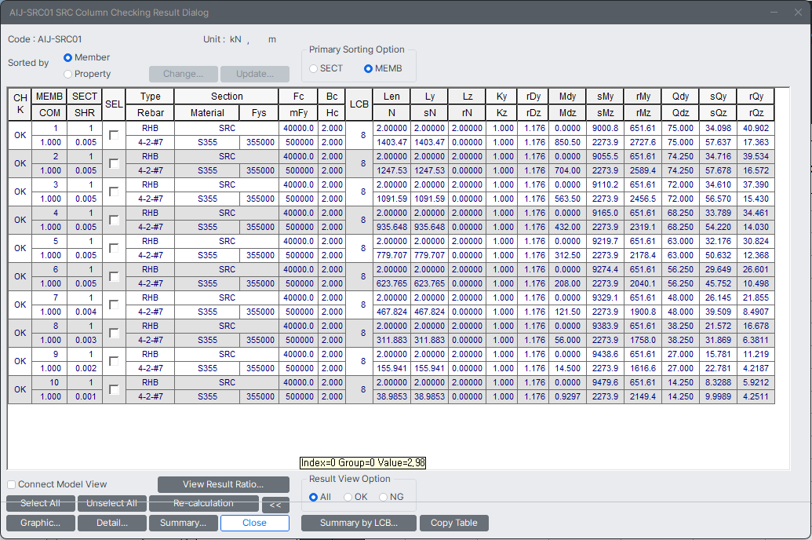Click the Select All button
812x540 pixels.
(40, 503)
